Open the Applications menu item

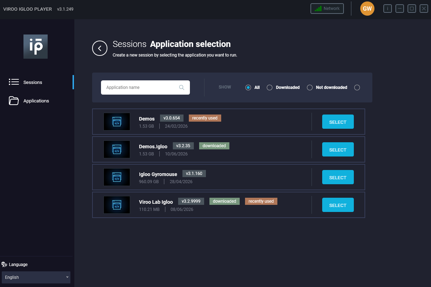36,101
